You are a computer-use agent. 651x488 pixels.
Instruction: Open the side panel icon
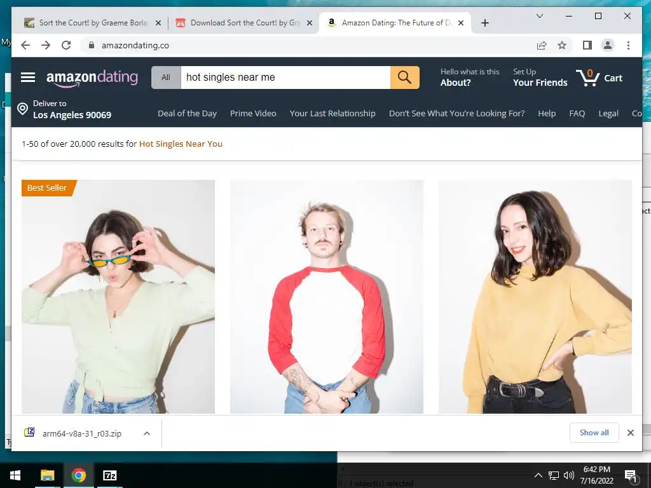(x=587, y=45)
